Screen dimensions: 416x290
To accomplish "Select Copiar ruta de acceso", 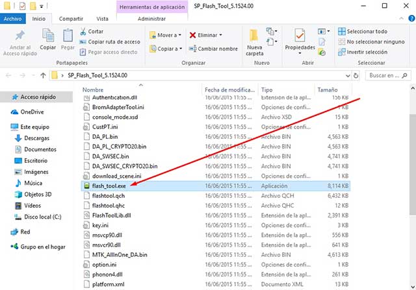I will click(110, 42).
